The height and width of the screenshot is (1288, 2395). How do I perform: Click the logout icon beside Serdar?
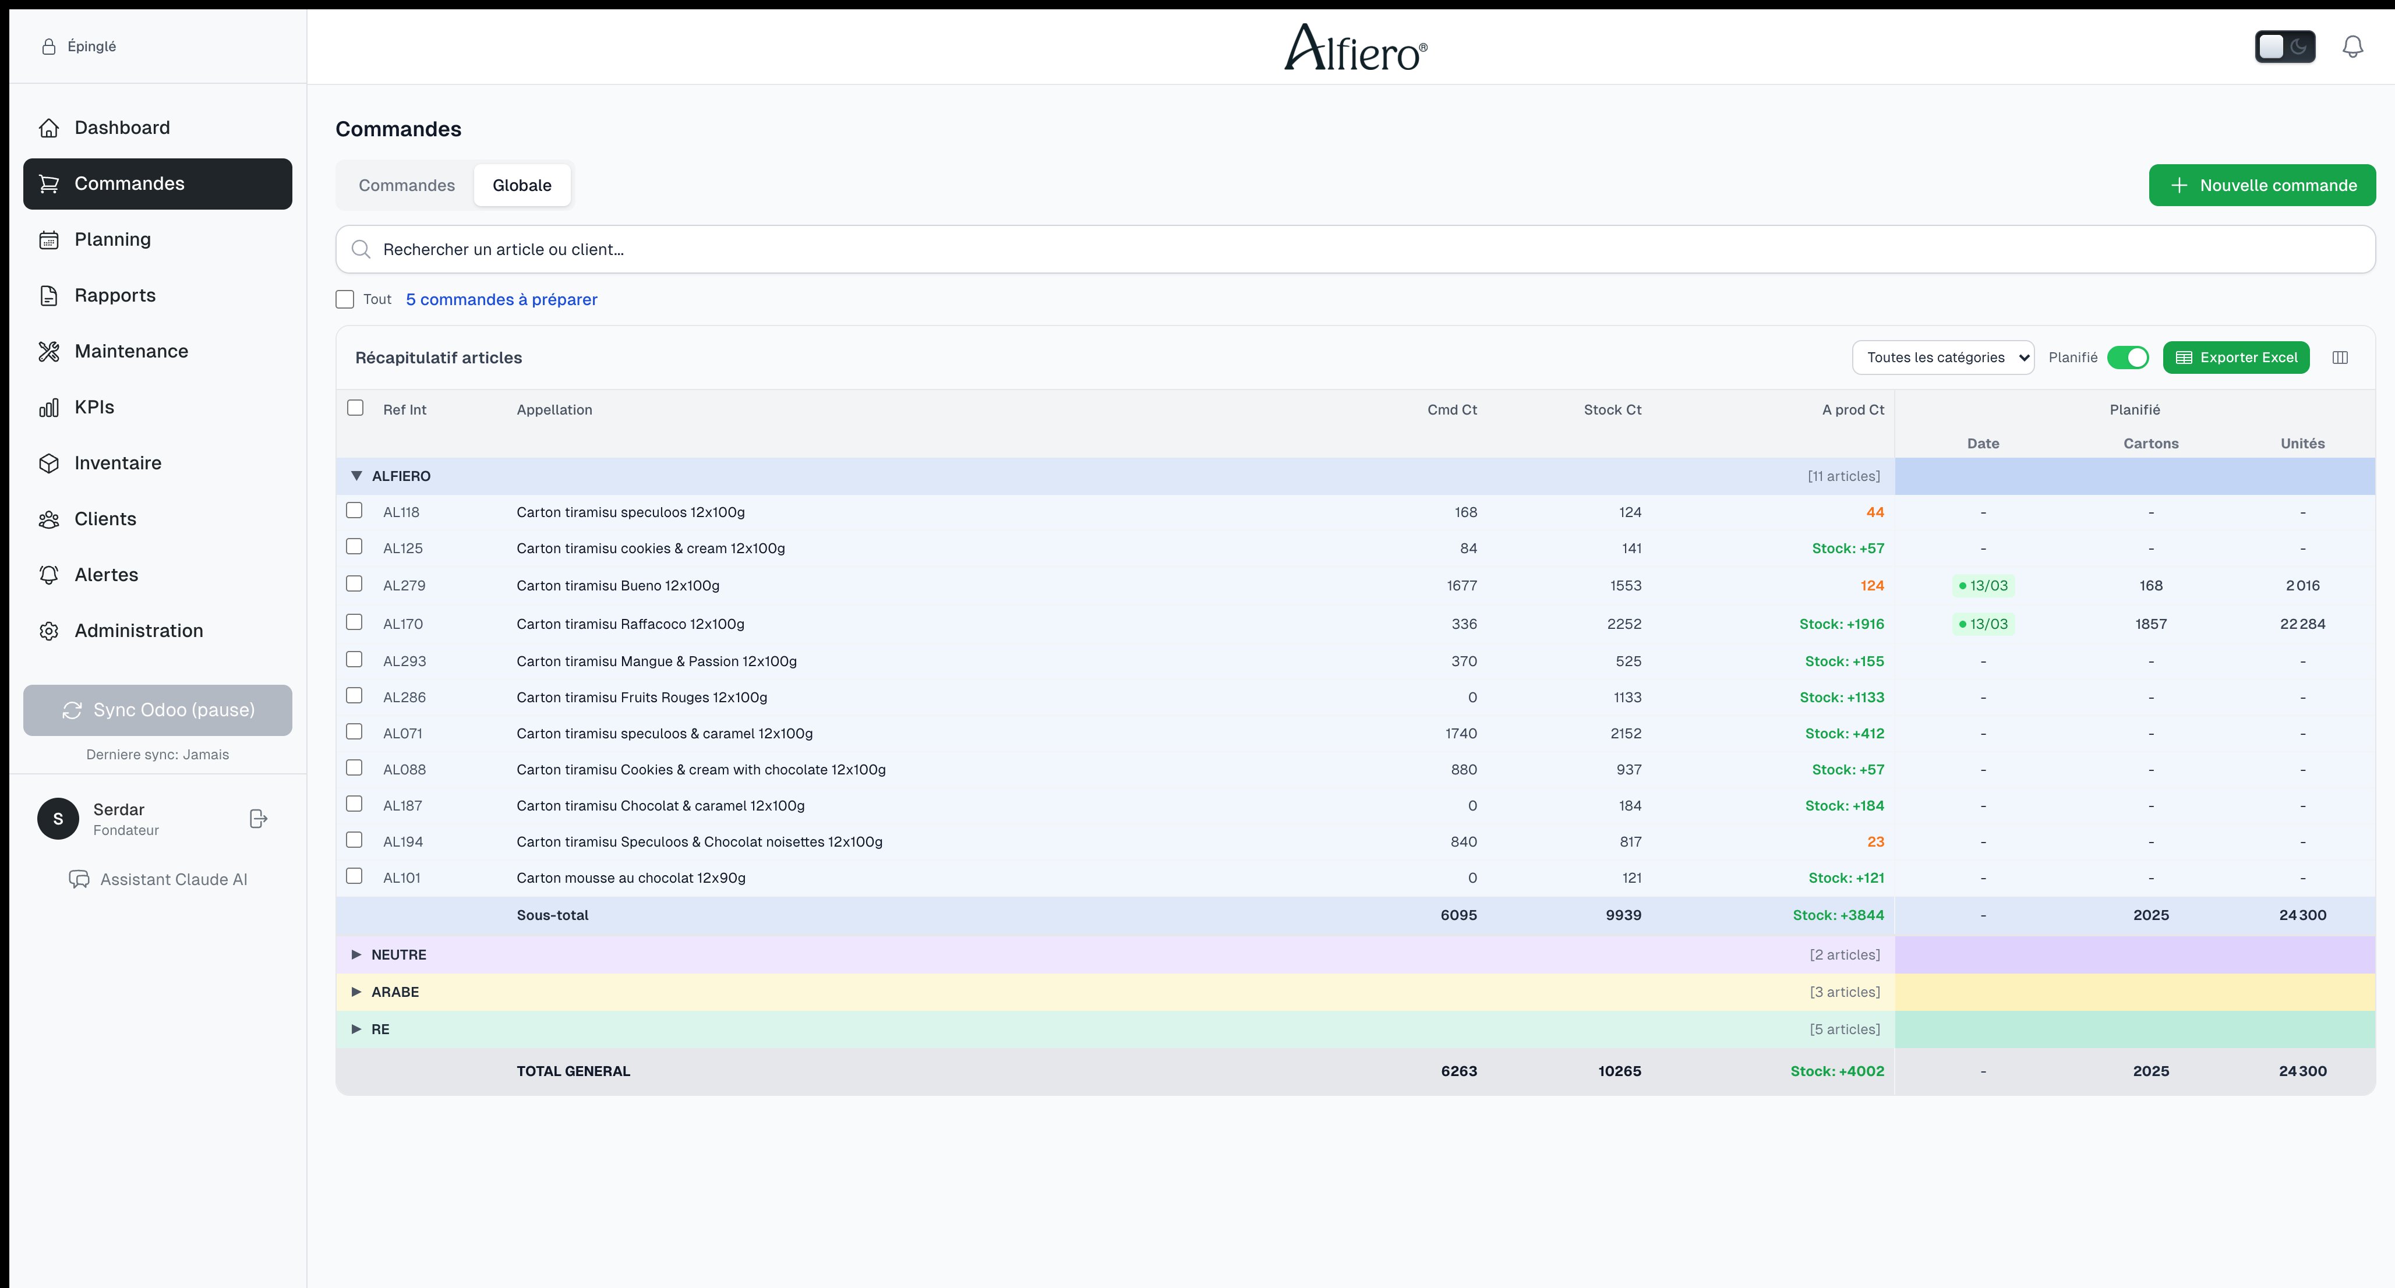[259, 819]
